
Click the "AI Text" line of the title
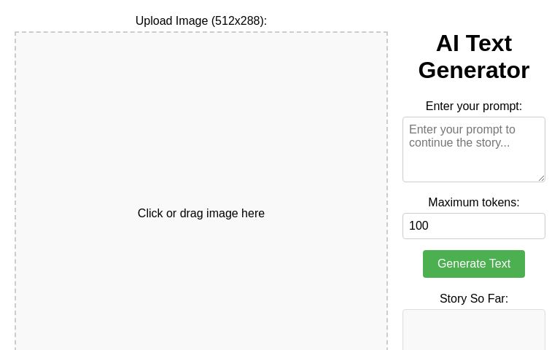[474, 43]
